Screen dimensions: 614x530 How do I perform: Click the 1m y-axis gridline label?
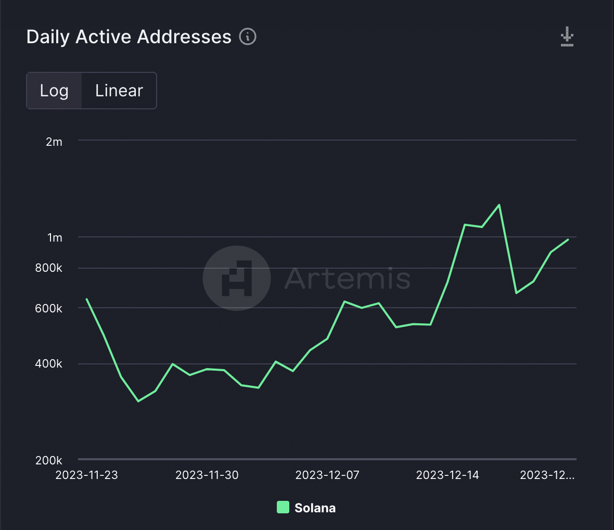click(x=55, y=237)
